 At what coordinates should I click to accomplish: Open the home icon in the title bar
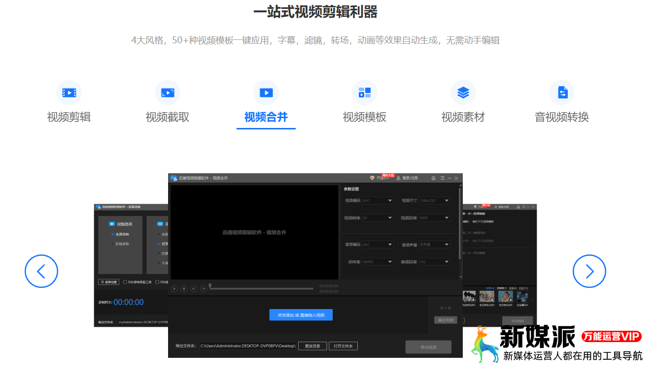(x=434, y=178)
